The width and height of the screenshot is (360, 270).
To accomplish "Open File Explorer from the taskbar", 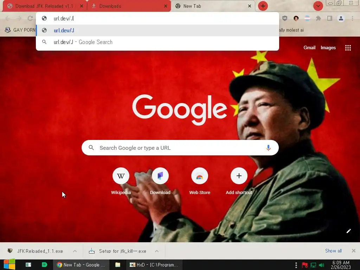I will pos(118,265).
